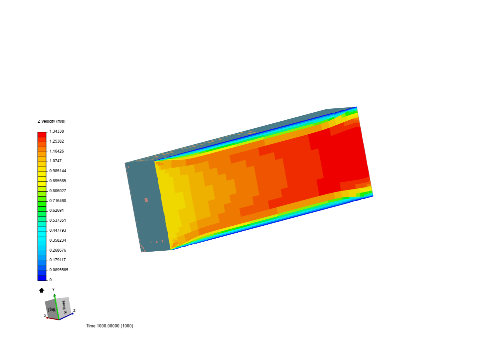
Task: Click the bottom dark blue legend swatch
Action: coord(42,278)
